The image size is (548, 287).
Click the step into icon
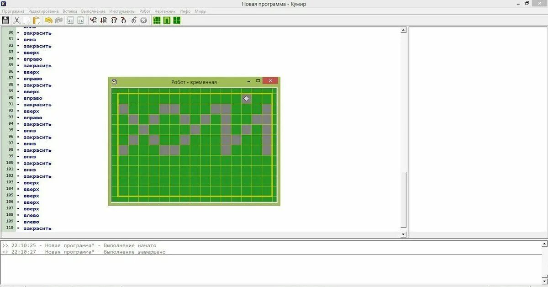coord(123,20)
